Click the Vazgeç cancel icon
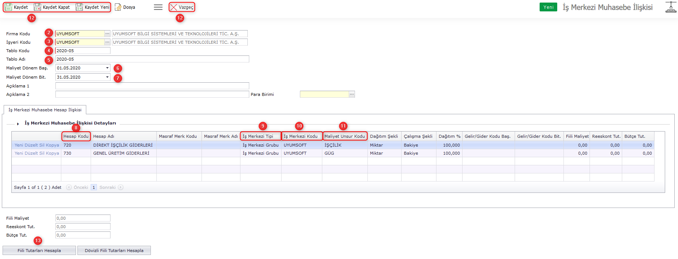The width and height of the screenshot is (678, 259). 174,7
